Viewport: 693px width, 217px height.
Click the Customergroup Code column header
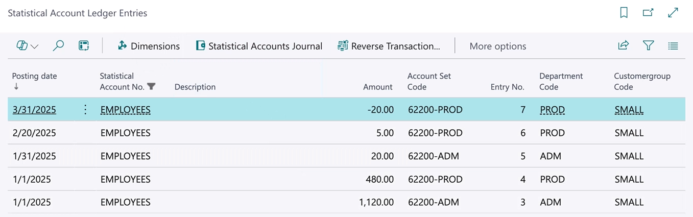pyautogui.click(x=642, y=81)
